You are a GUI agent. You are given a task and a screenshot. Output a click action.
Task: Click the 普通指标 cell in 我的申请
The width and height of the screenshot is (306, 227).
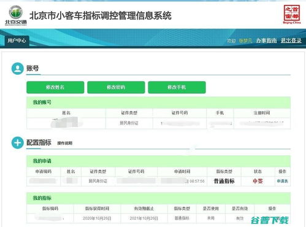click(x=224, y=181)
